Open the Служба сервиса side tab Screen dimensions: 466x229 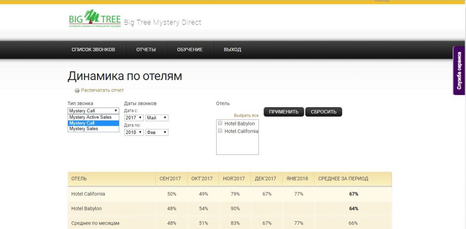(x=460, y=70)
